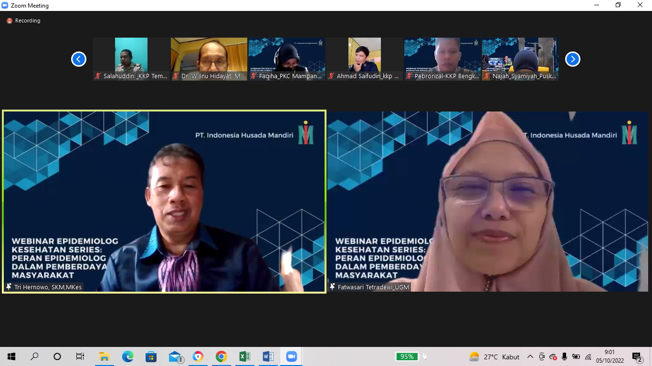
Task: Click the muted mic icon beside Dr. Wisnu Hidayat
Action: tap(176, 76)
